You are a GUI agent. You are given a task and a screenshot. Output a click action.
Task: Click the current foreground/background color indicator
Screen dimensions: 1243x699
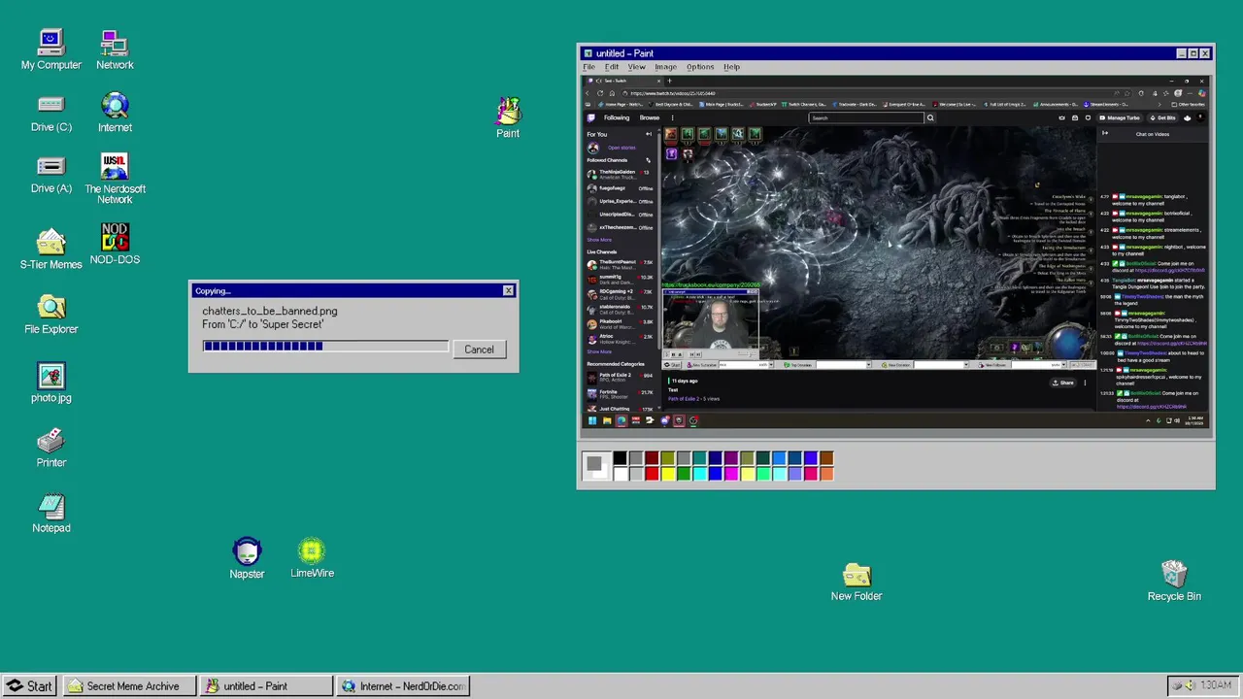tap(596, 466)
